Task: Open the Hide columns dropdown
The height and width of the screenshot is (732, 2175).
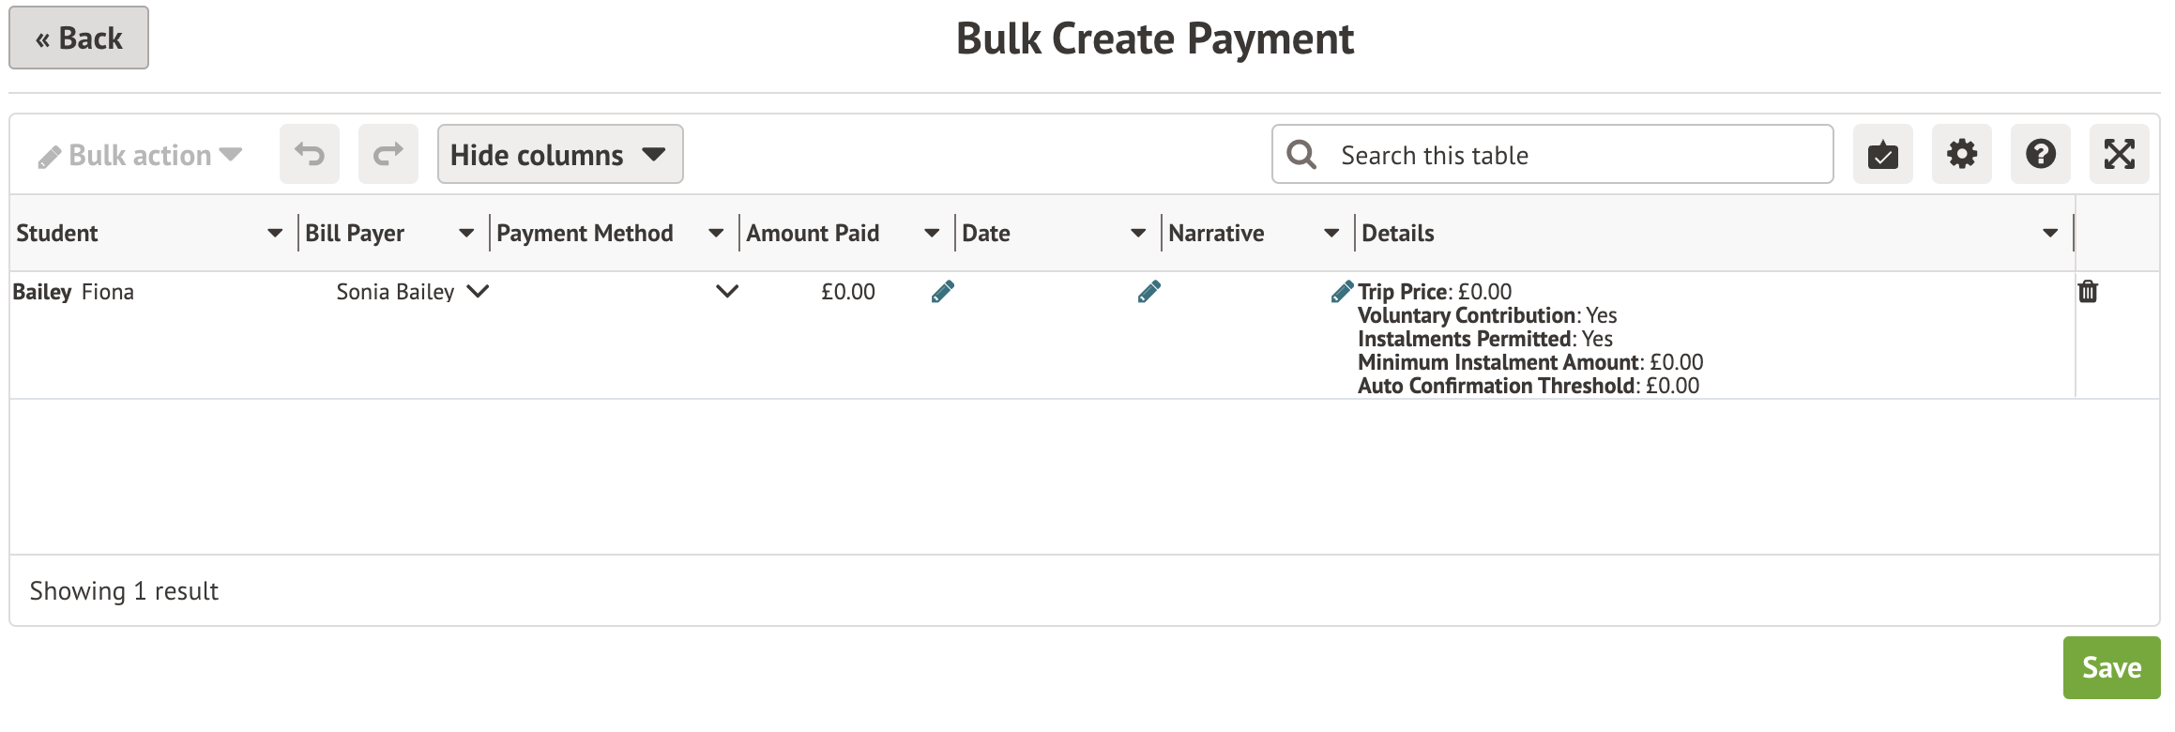Action: 559,154
